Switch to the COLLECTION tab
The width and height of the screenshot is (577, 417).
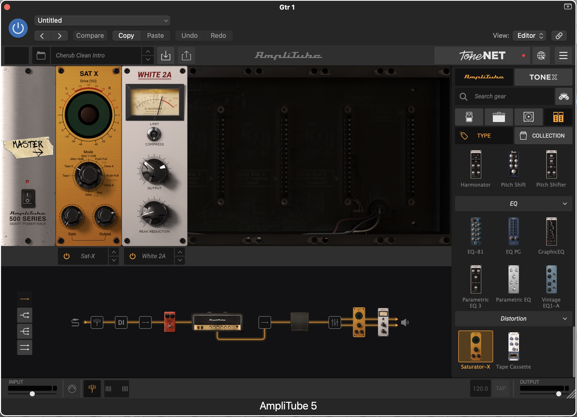pos(543,136)
